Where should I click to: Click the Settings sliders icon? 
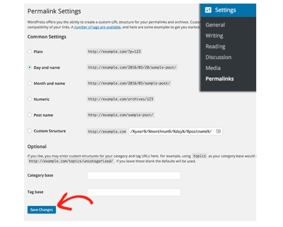[208, 10]
